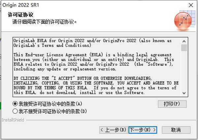Click the 打印(P) print button

(x=172, y=104)
